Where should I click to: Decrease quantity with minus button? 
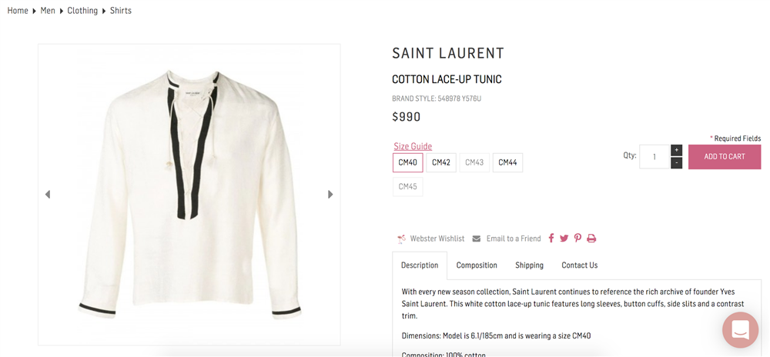point(676,163)
